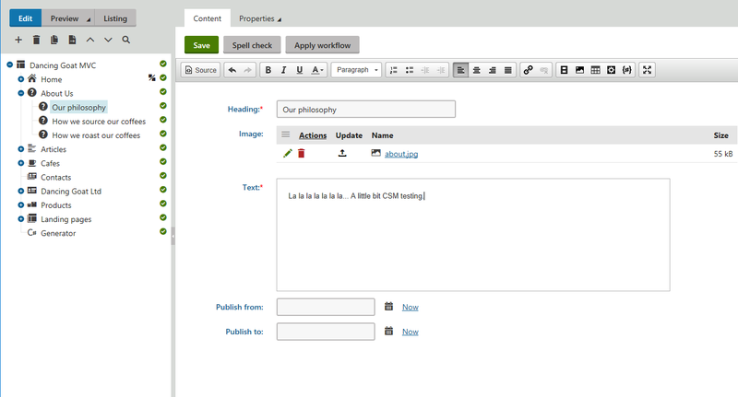Screen dimensions: 738x397
Task: Open the about.jpg link
Action: tap(401, 154)
